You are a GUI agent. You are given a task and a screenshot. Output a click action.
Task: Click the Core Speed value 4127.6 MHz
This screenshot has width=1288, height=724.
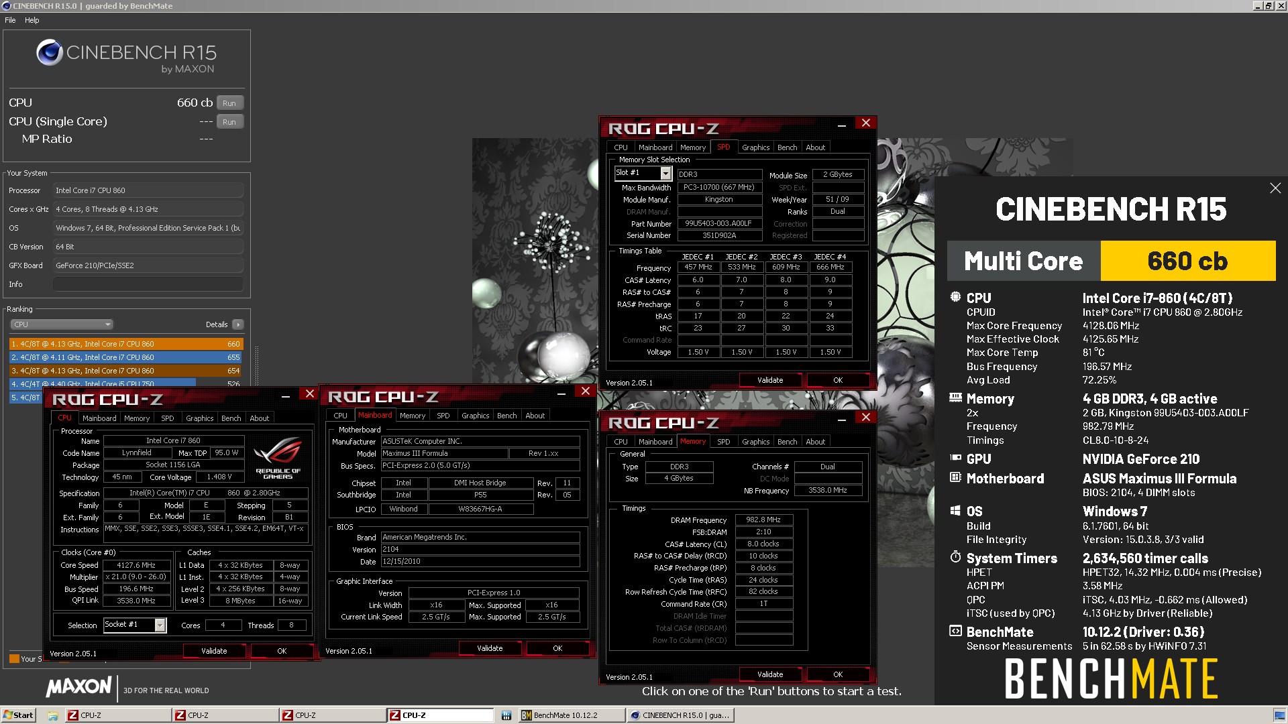click(x=136, y=565)
